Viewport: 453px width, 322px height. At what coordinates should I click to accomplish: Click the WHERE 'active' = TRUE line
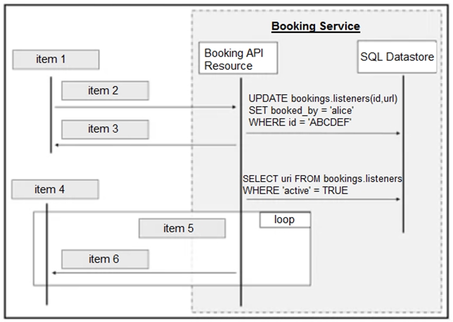295,190
